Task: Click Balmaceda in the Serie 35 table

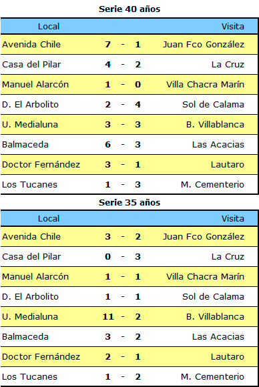Action: (25, 337)
